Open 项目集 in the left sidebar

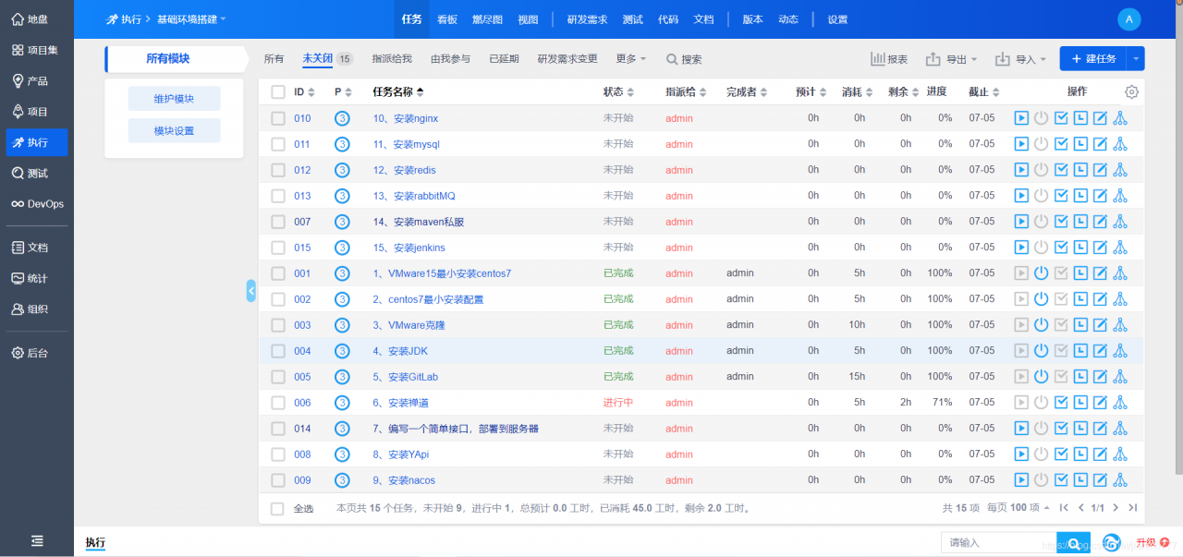tap(37, 50)
